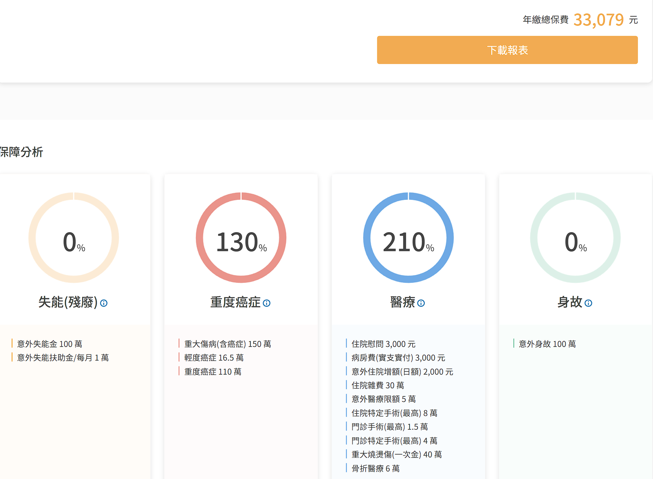Click 意外失能扶助金/每月 1 萬 entry
The image size is (653, 479).
(63, 358)
